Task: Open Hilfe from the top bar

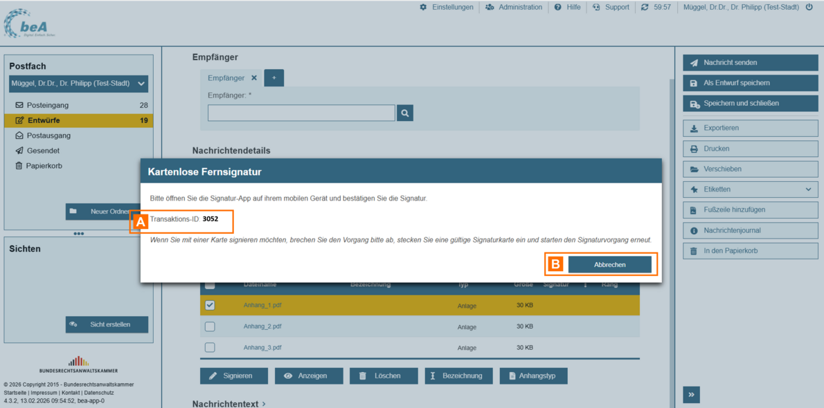Action: (567, 8)
